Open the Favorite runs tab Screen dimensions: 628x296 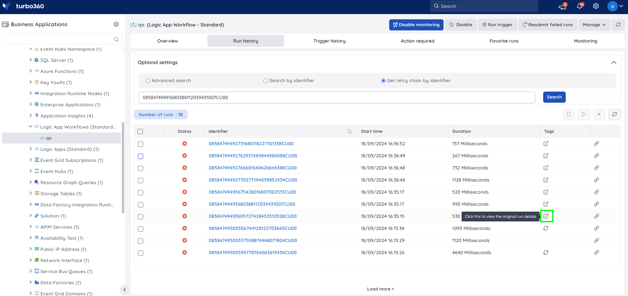pyautogui.click(x=504, y=41)
